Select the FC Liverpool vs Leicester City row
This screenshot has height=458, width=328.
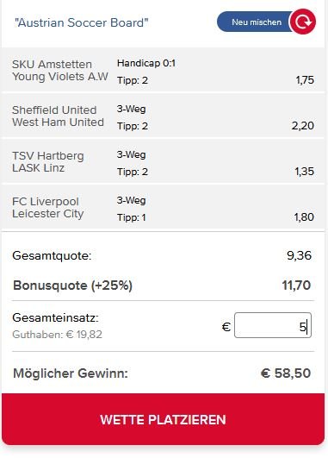coord(163,207)
